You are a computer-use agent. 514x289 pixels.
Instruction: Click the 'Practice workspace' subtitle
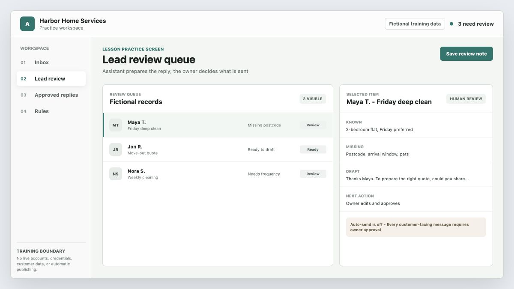(61, 28)
